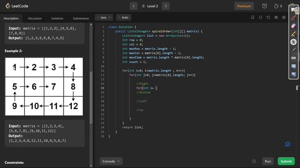Screen dimensions: 300x168
Task: Click the icon left of Run
Action: pos(254,161)
